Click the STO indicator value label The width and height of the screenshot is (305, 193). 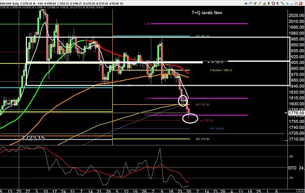tap(296, 168)
